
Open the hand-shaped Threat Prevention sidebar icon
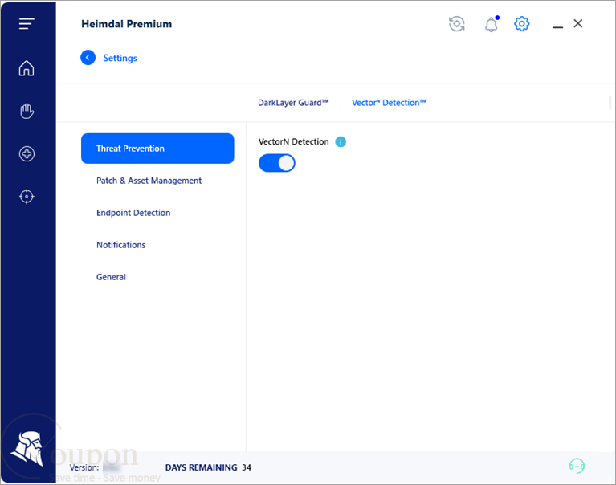click(x=27, y=111)
